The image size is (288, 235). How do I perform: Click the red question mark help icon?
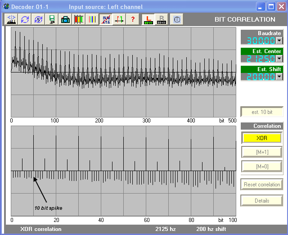pos(133,19)
